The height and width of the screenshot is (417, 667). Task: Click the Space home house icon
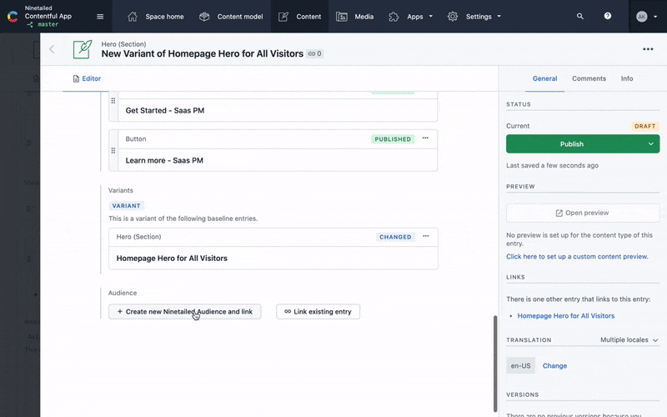(133, 17)
